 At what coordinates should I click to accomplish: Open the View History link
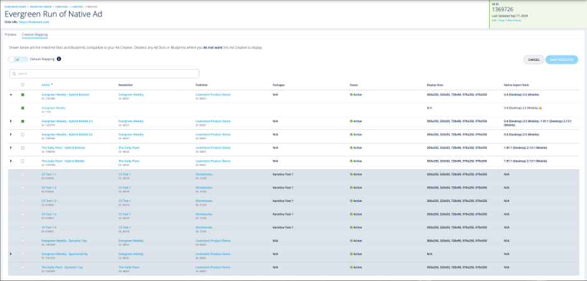click(x=514, y=20)
